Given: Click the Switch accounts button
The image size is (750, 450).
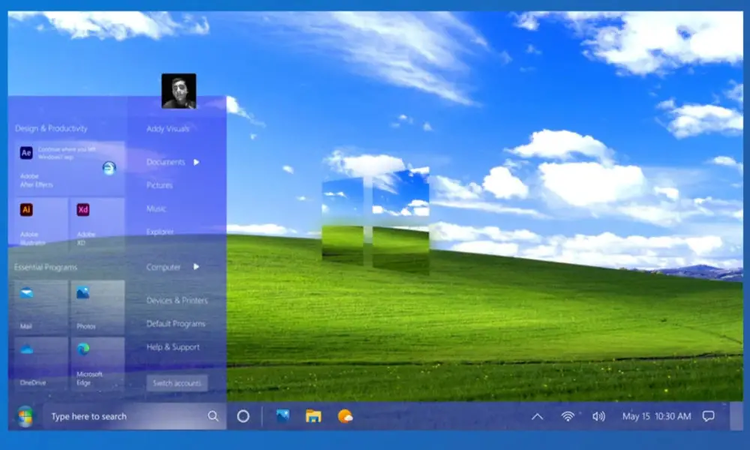Looking at the screenshot, I should [x=177, y=383].
